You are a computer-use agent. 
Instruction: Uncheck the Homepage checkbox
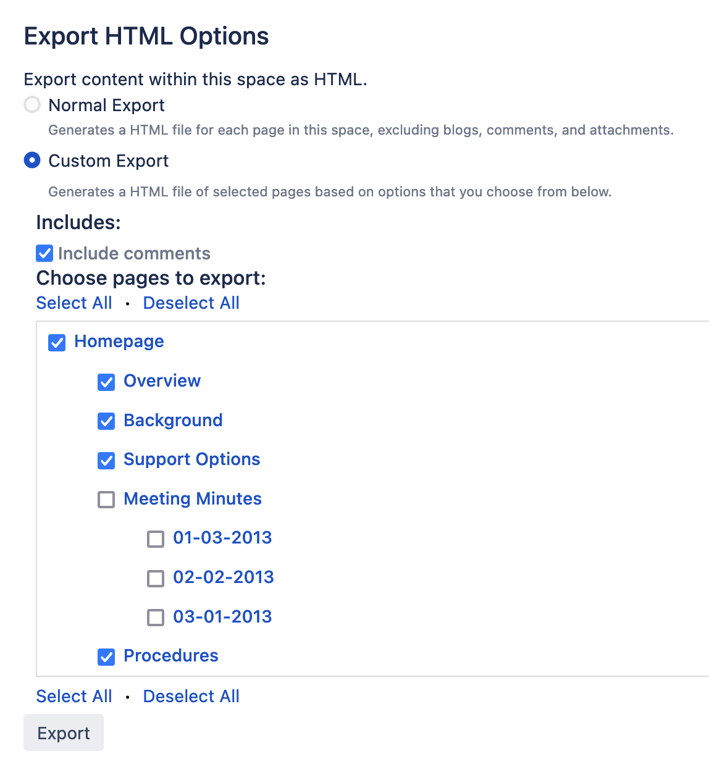(x=57, y=342)
